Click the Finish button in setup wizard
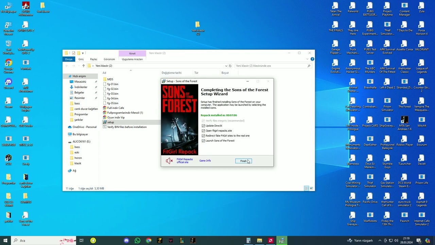This screenshot has height=245, width=435. click(243, 161)
